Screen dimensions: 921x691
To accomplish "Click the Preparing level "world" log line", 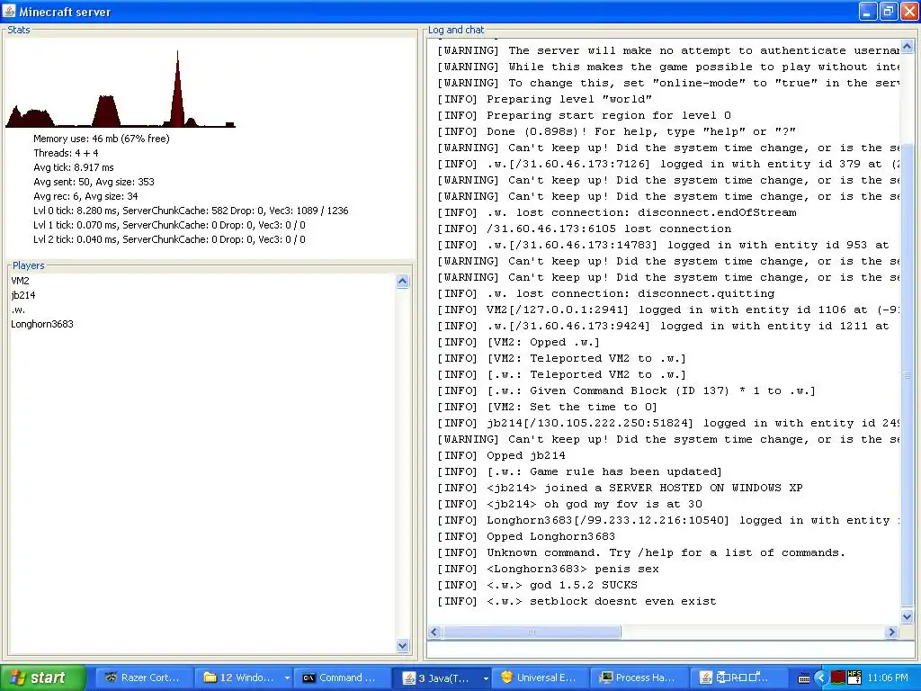I will click(x=544, y=99).
